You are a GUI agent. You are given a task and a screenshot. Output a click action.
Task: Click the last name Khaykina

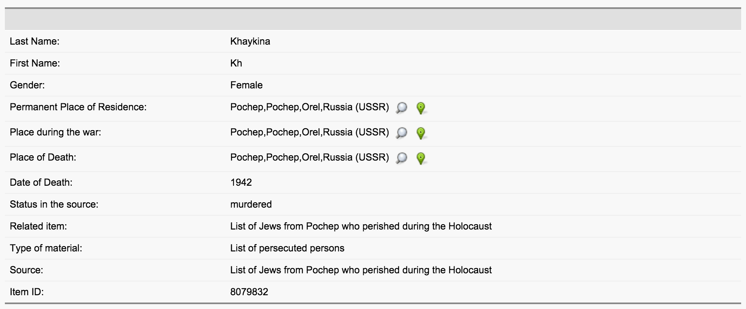pyautogui.click(x=250, y=41)
